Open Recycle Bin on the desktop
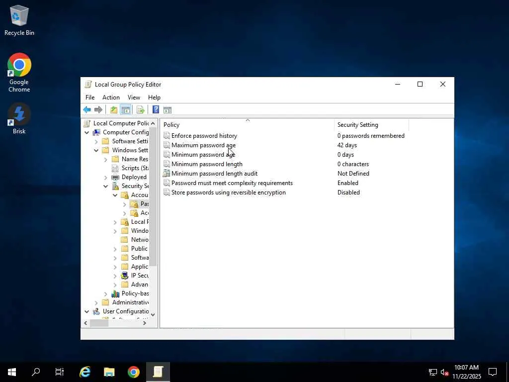This screenshot has height=382, width=509. (19, 20)
